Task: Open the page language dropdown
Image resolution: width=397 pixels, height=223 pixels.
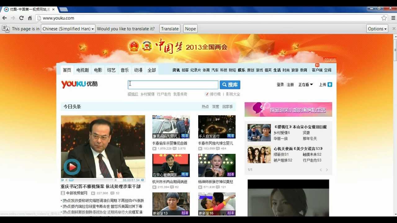Action: point(68,29)
